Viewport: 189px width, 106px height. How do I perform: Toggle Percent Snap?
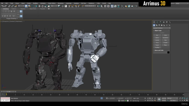tap(76, 6)
